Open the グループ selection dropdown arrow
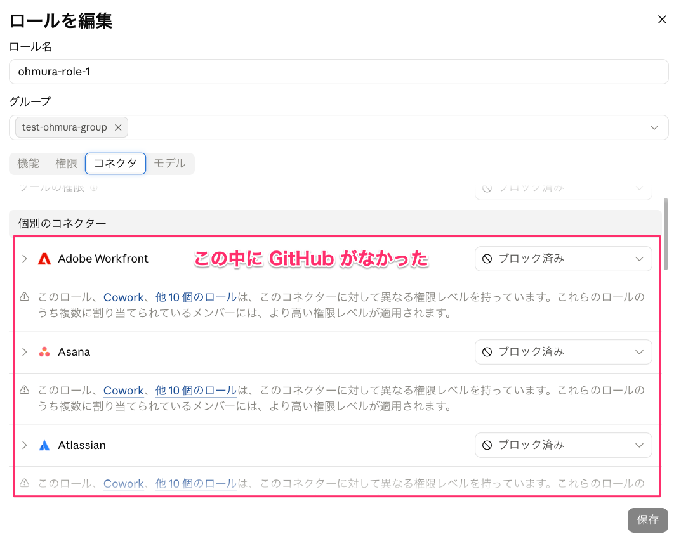This screenshot has height=546, width=681. (x=654, y=127)
